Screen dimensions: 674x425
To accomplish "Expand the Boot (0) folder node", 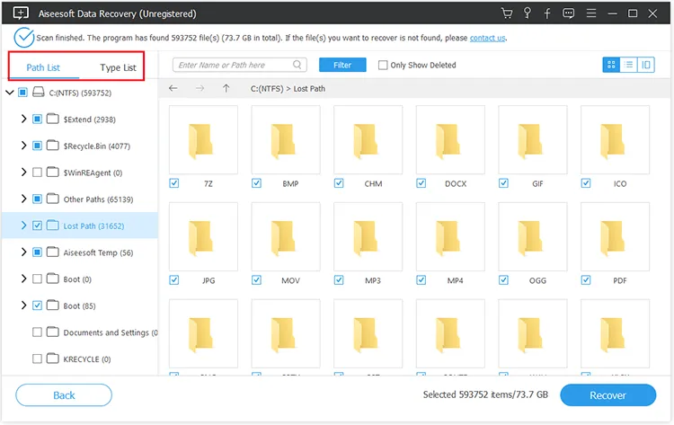I will (x=23, y=279).
